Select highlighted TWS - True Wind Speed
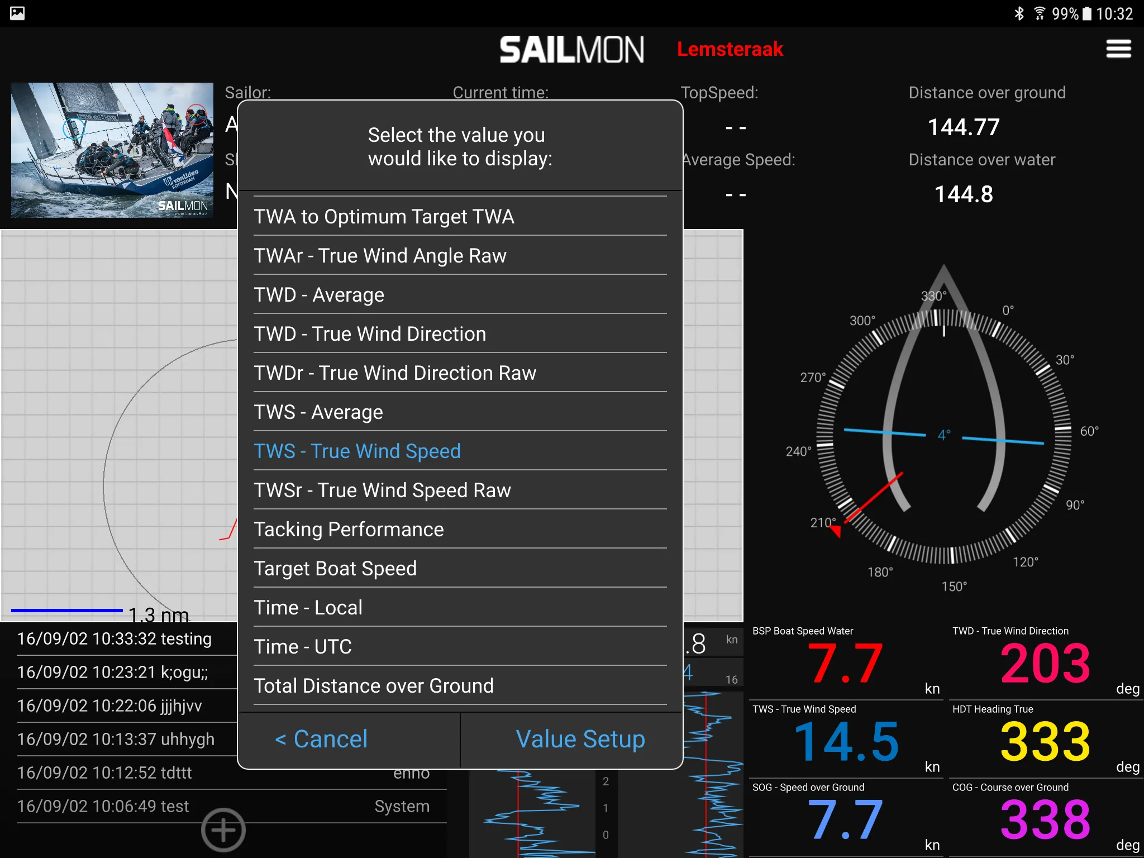Viewport: 1144px width, 858px height. coord(460,451)
